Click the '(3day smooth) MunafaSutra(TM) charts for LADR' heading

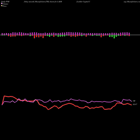coord(43,2)
